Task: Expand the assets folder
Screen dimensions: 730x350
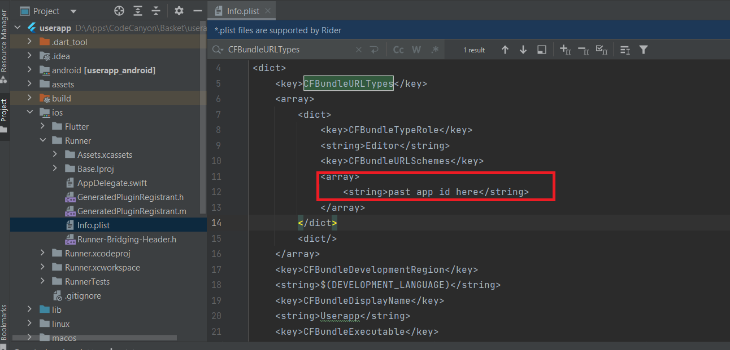Action: (x=29, y=85)
